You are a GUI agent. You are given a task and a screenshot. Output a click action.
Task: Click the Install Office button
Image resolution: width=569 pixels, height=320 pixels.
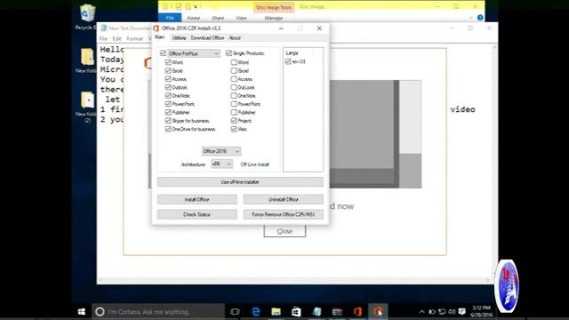(197, 199)
